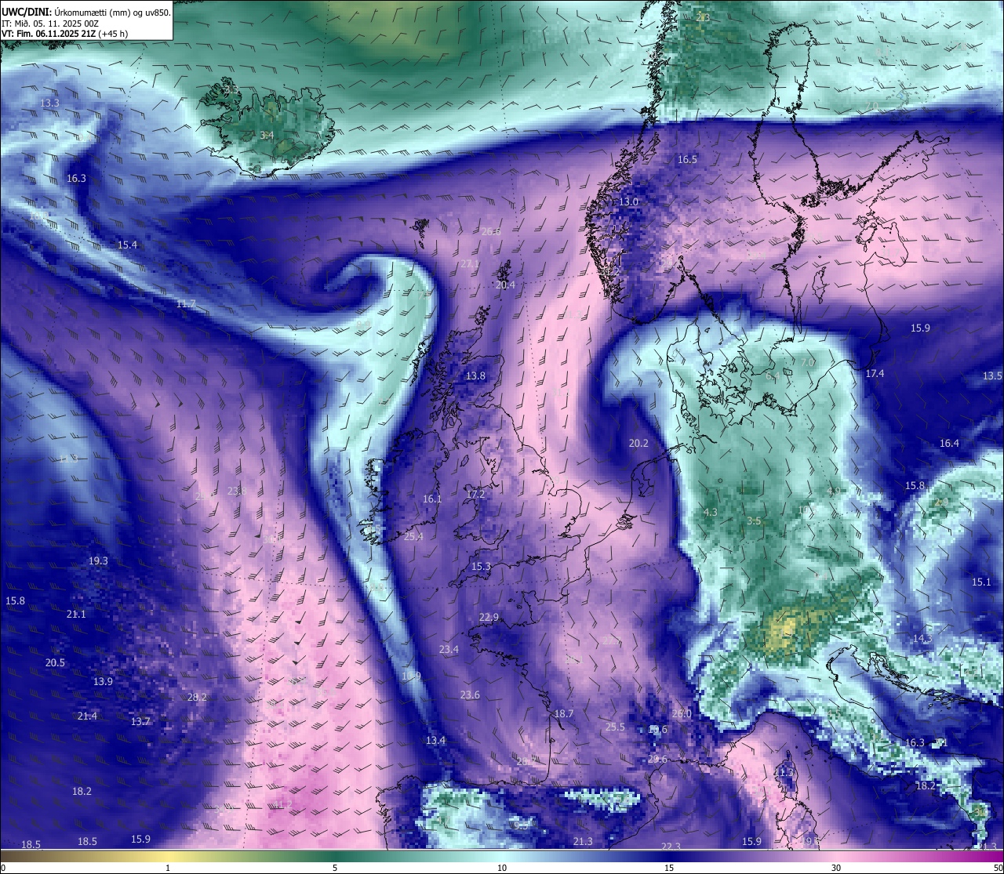The height and width of the screenshot is (874, 1004).
Task: Click the 23.4 value label
Action: tap(449, 650)
